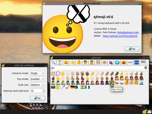Open the Instance mode dropdown

(37, 73)
